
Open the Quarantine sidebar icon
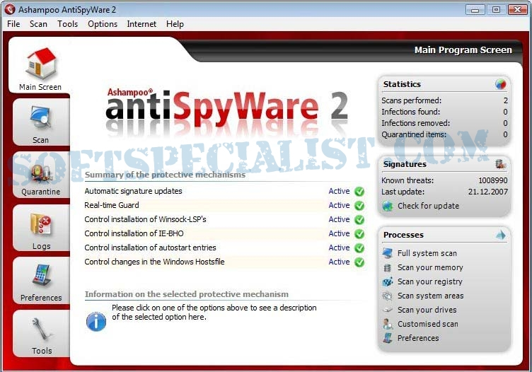point(40,175)
